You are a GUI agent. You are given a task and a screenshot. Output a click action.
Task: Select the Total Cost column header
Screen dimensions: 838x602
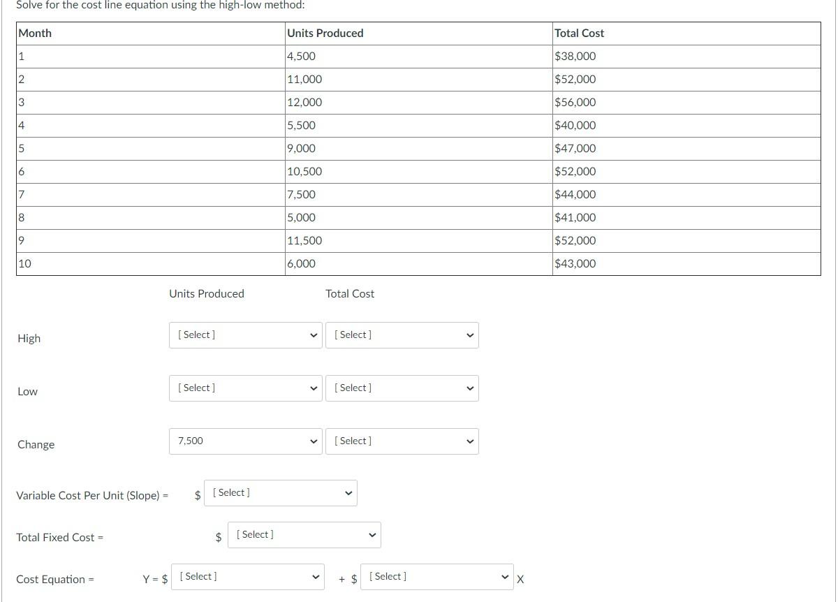(578, 33)
